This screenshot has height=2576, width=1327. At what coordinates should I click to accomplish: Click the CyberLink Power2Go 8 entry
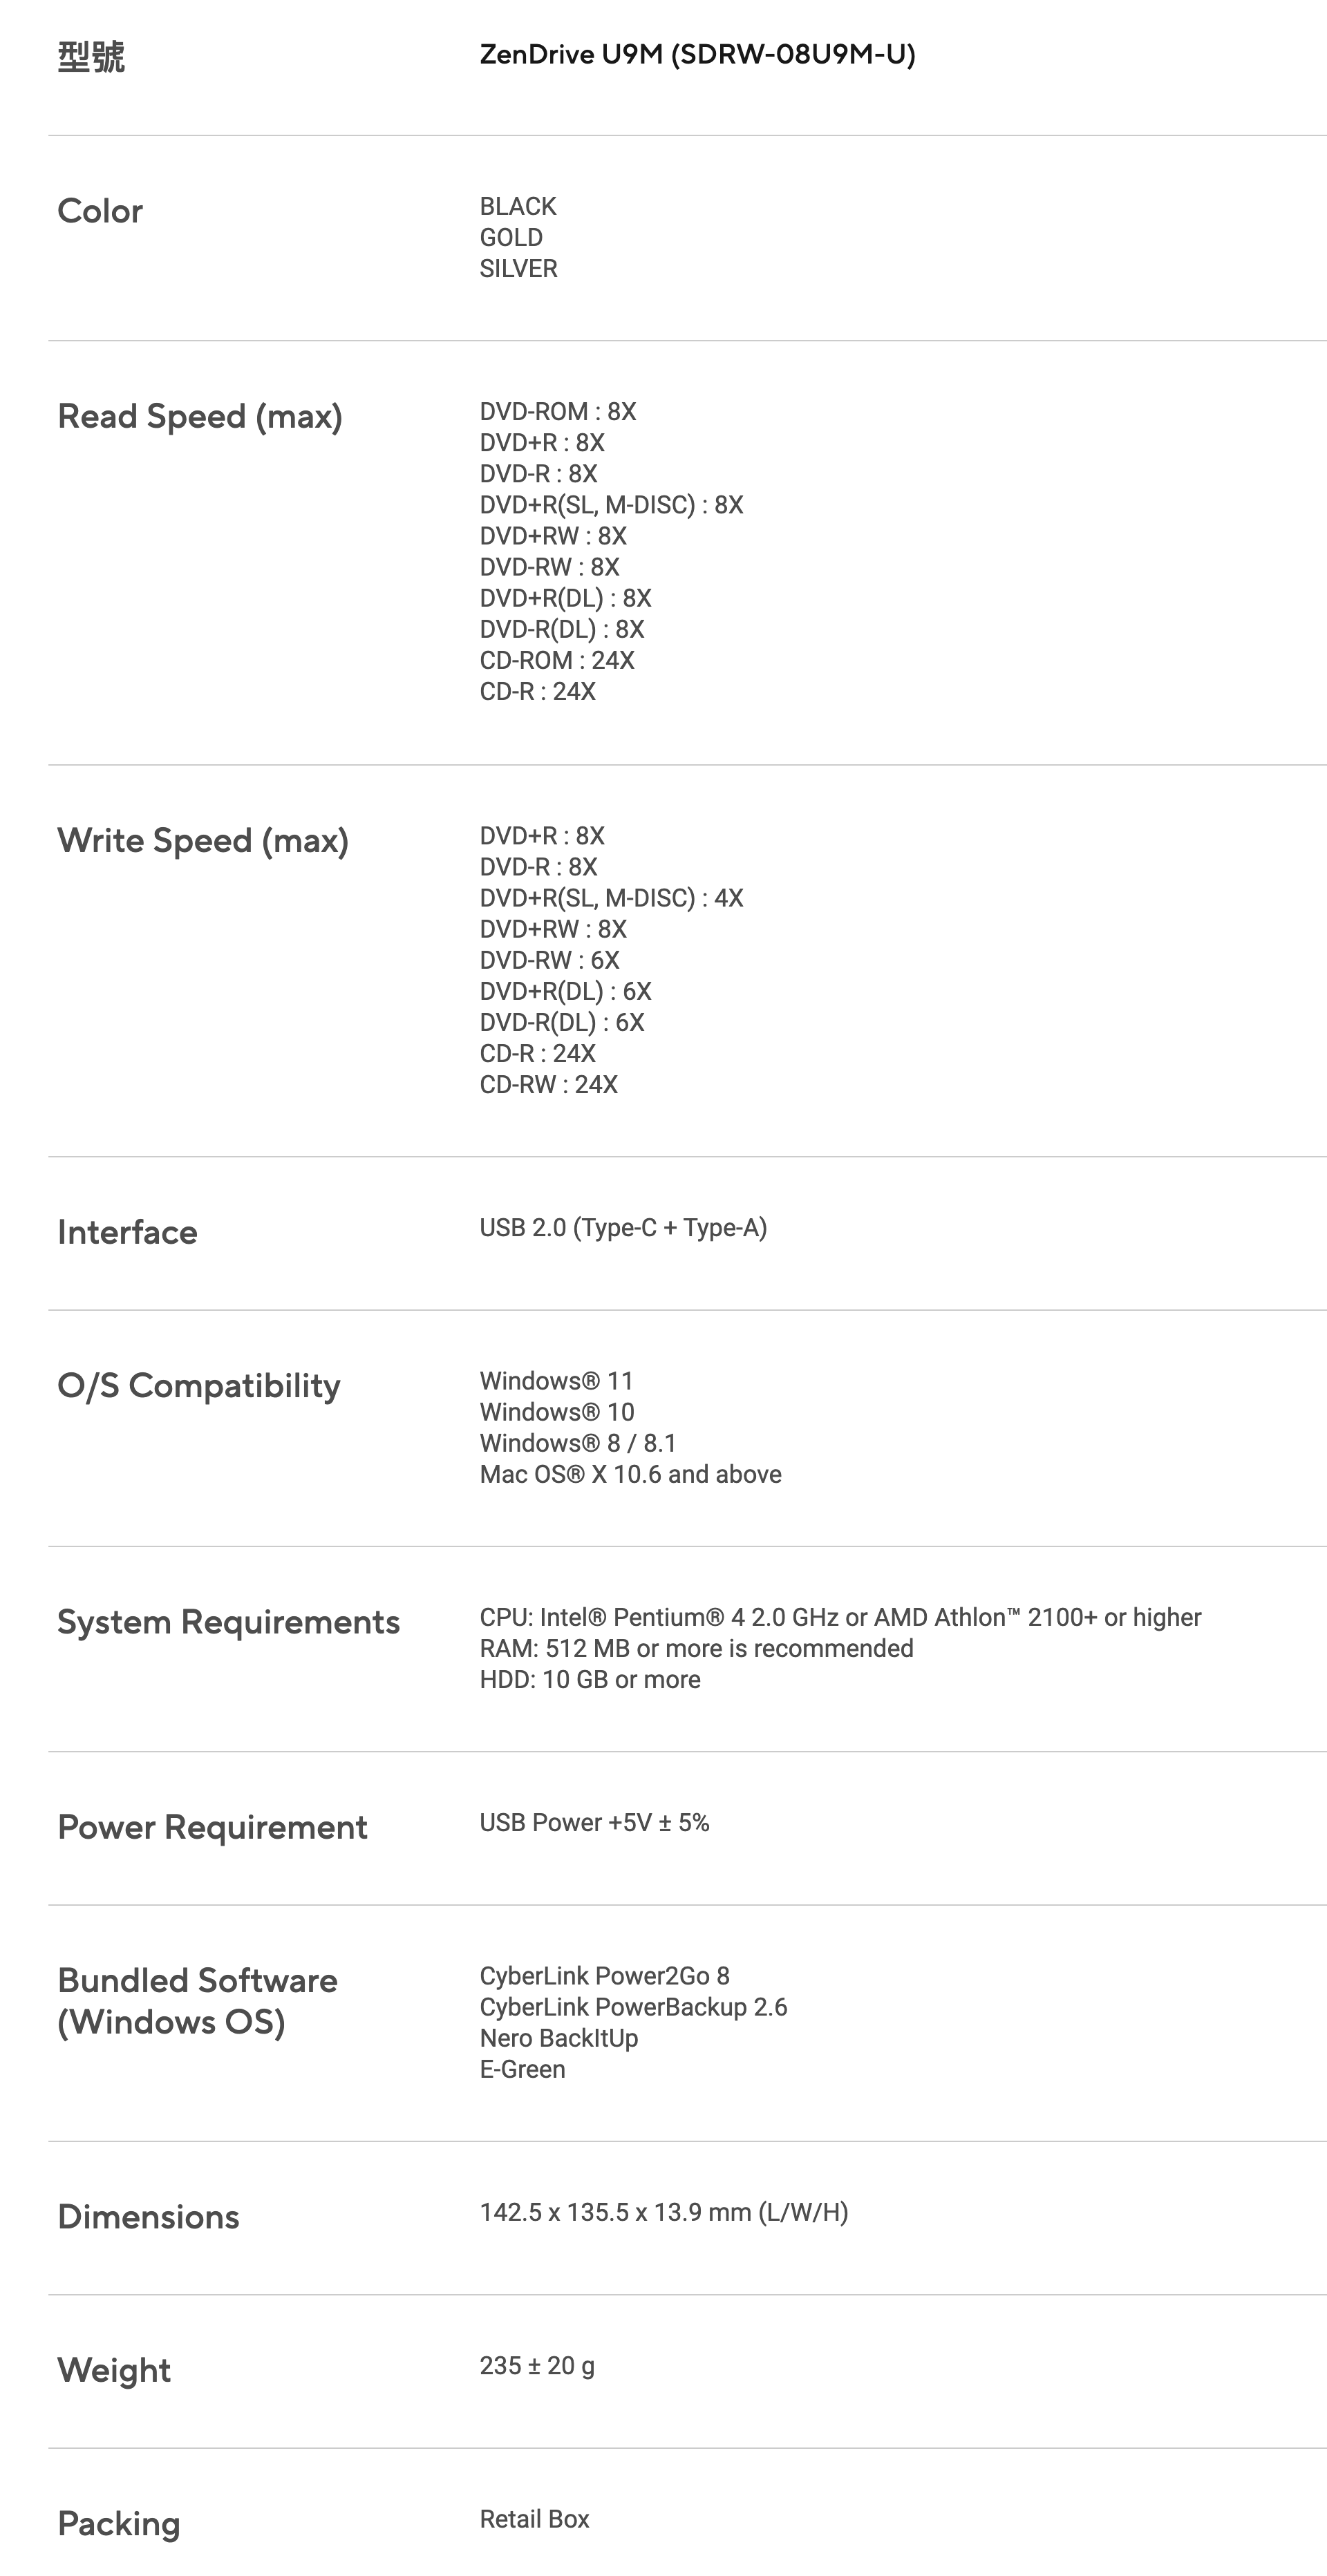coord(604,1976)
